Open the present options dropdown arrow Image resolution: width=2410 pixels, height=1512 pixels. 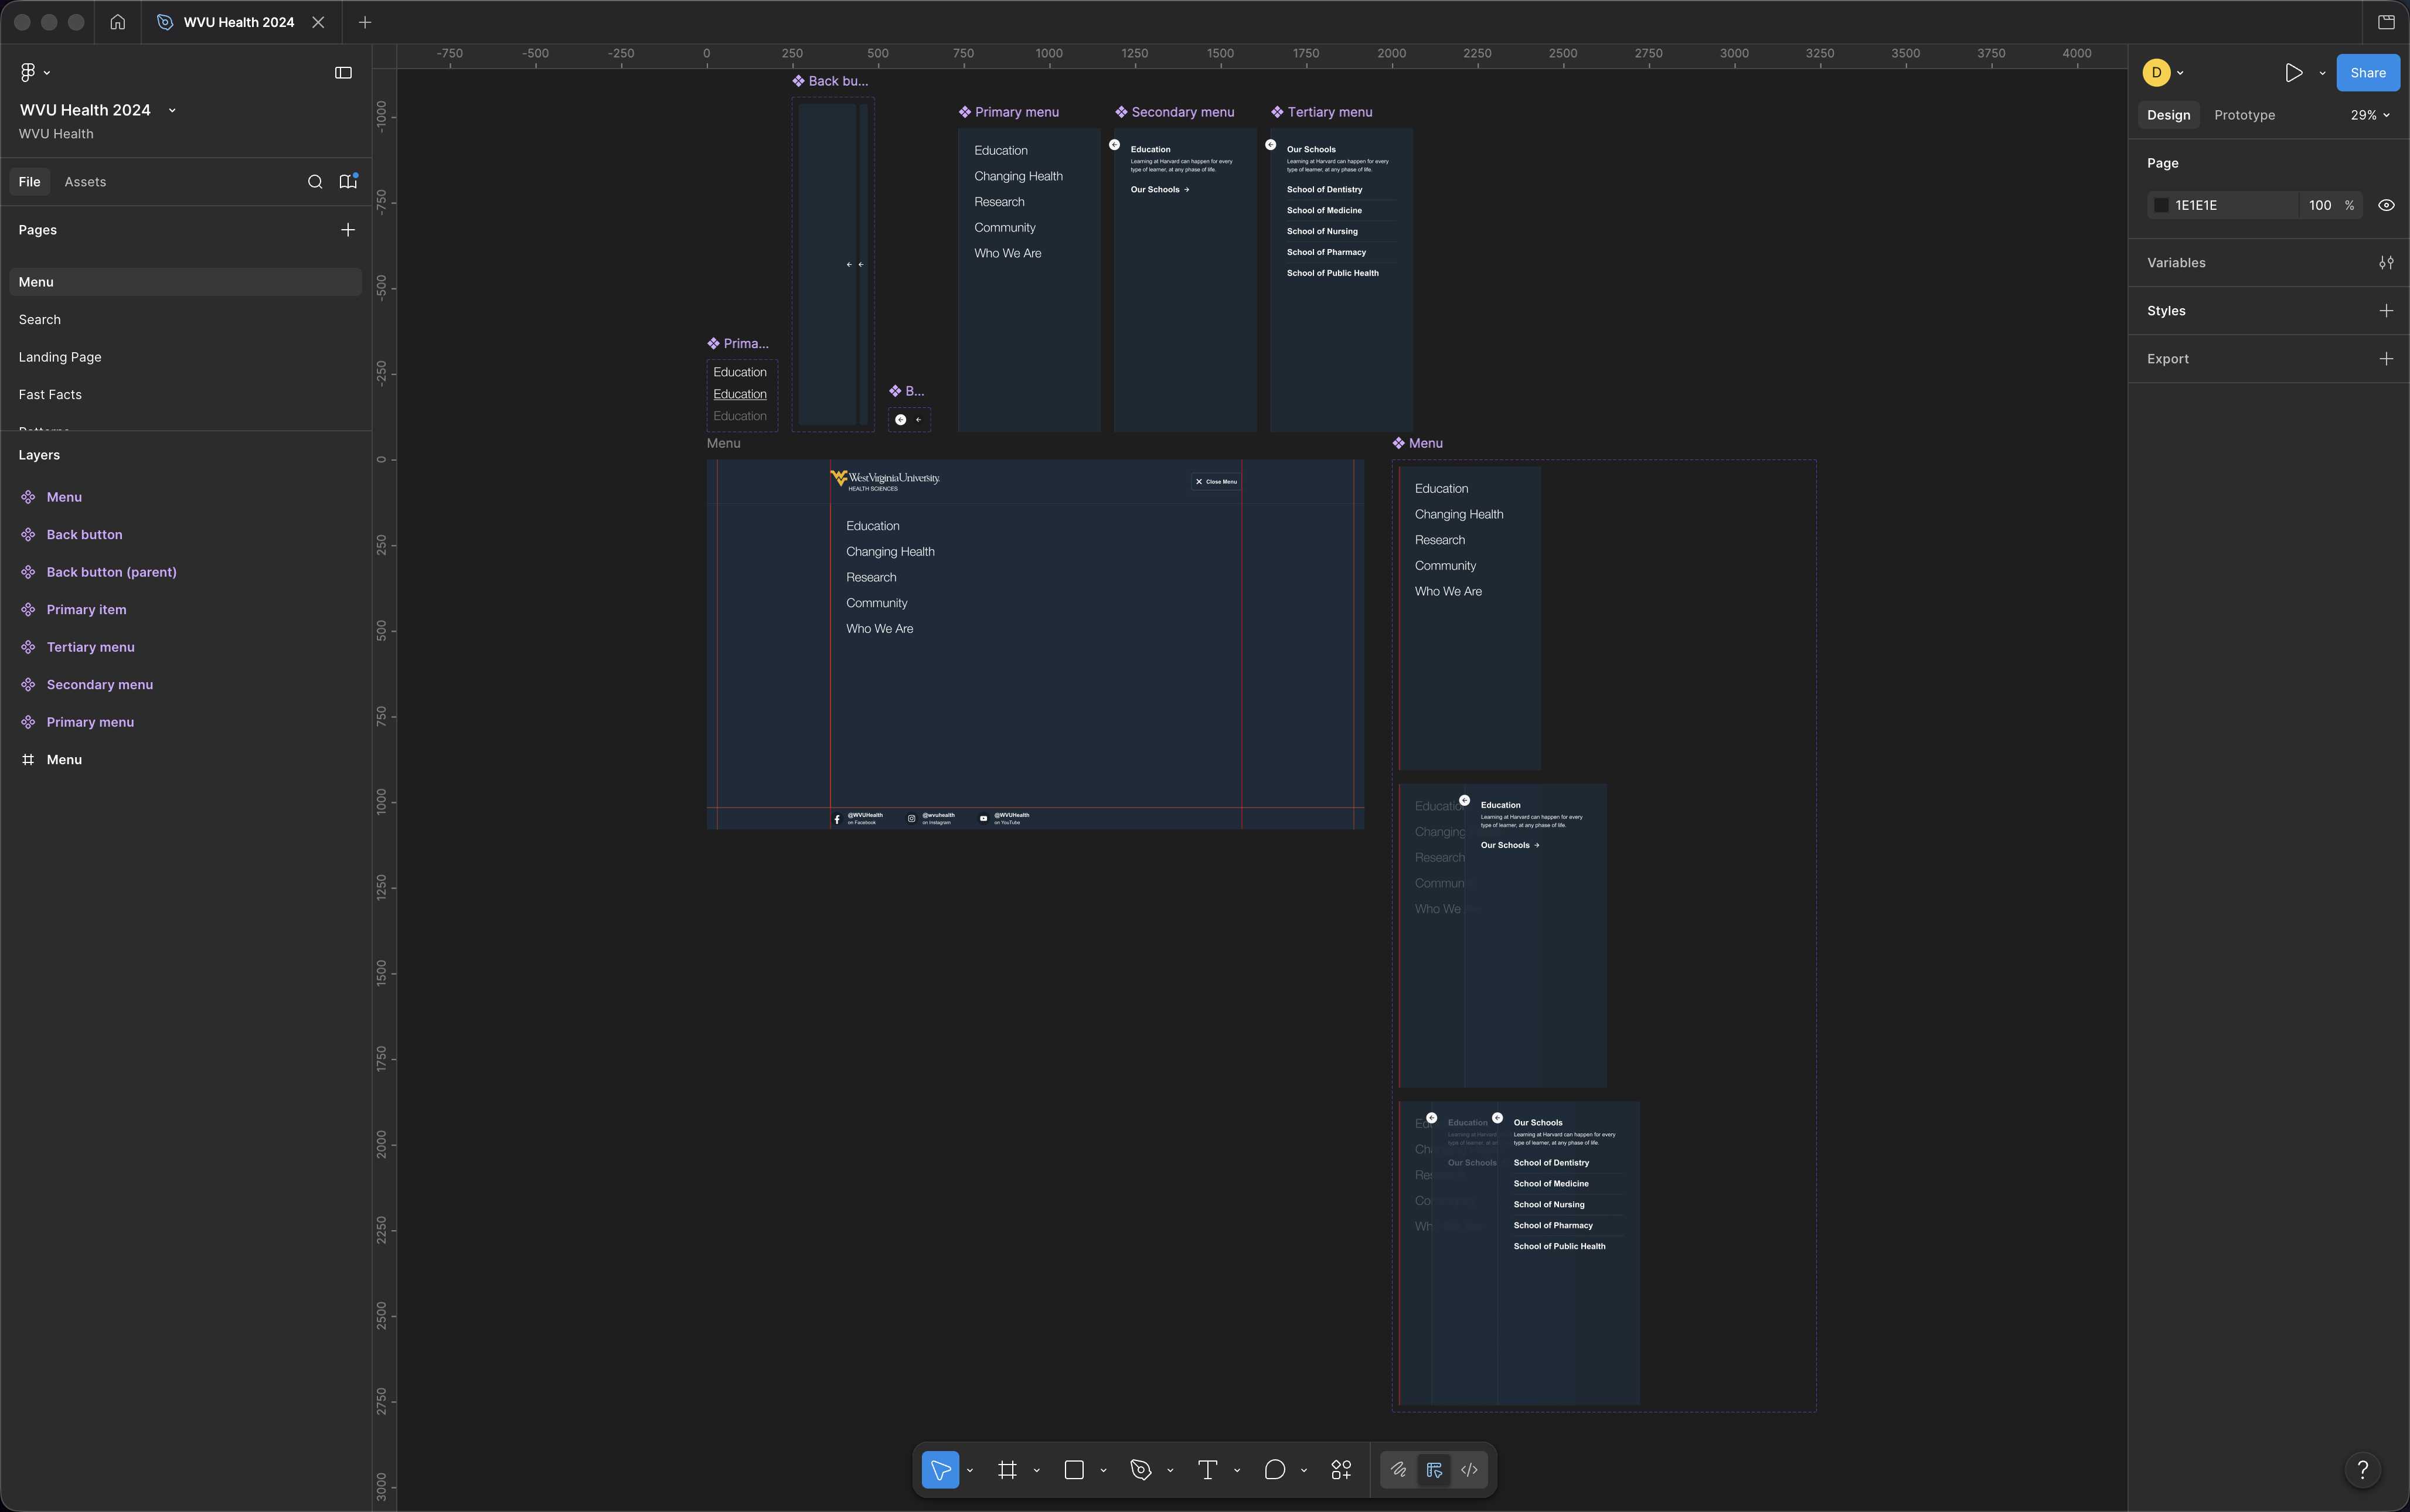point(2322,73)
